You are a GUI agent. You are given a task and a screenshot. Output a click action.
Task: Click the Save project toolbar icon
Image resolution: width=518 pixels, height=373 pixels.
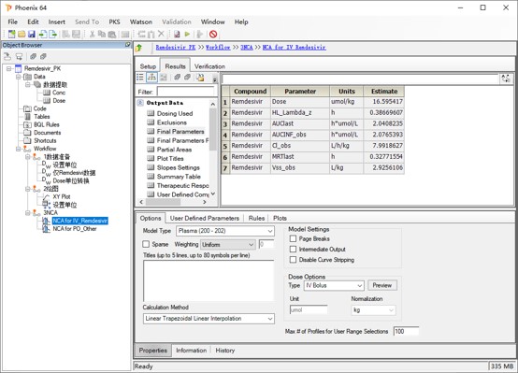(32, 34)
